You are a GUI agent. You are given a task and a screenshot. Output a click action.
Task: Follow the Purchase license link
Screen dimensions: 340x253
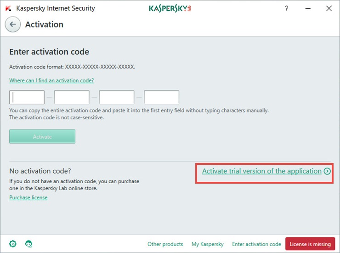(x=28, y=197)
